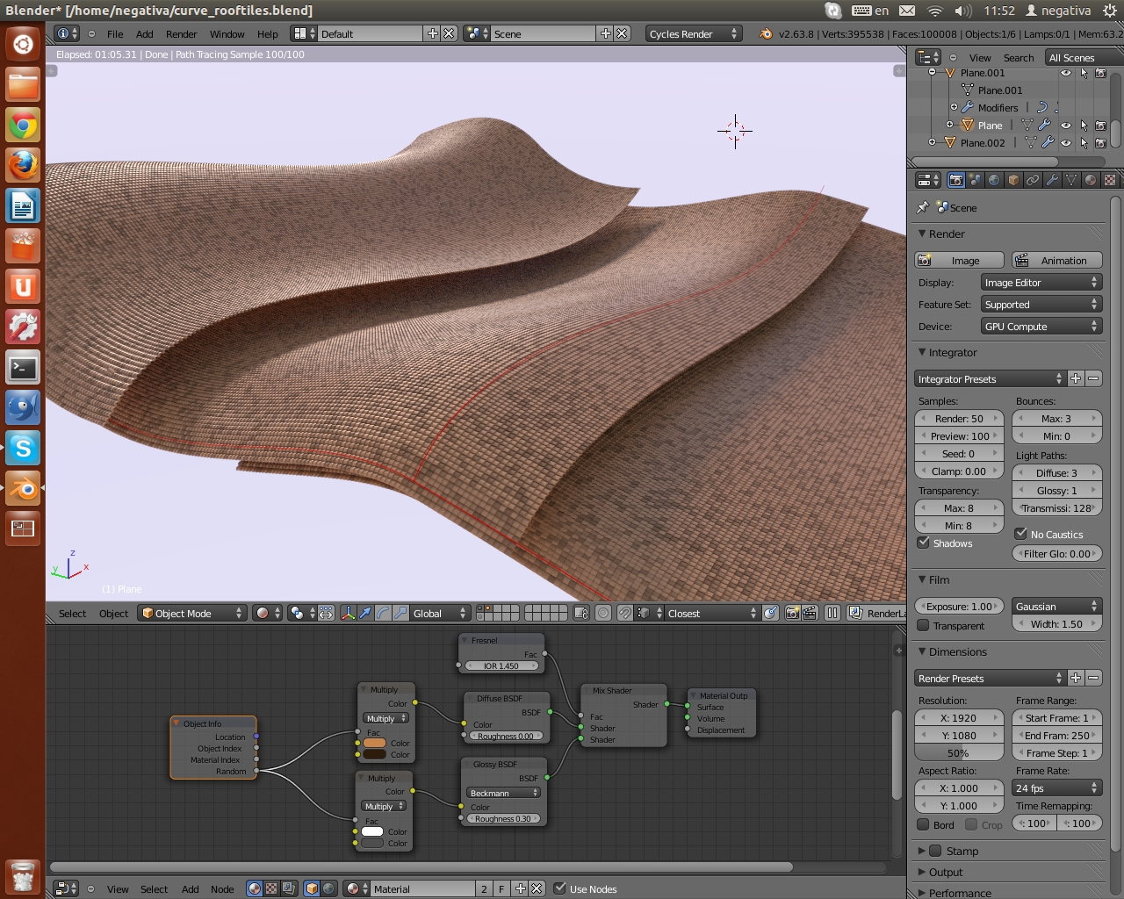This screenshot has width=1124, height=899.
Task: Open the GPU Compute device dropdown
Action: coord(1041,327)
